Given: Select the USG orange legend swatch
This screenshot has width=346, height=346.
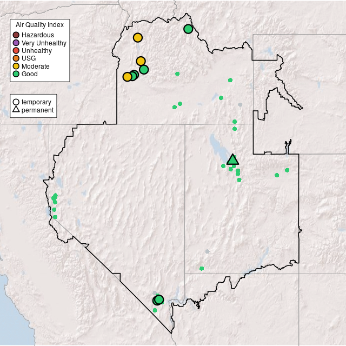Looking at the screenshot, I should point(16,58).
